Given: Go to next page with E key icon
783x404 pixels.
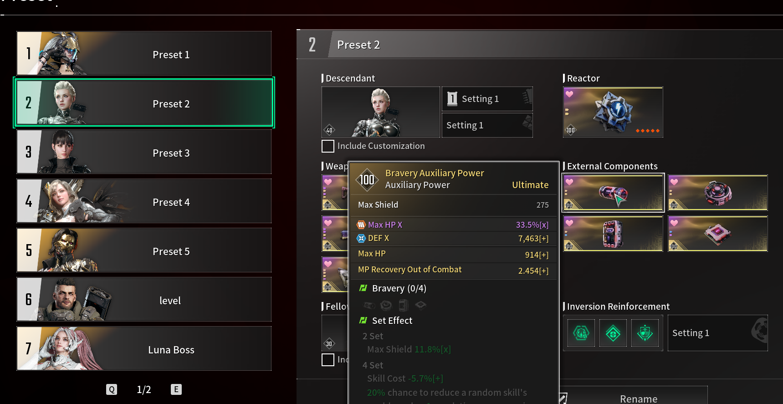Looking at the screenshot, I should 176,389.
